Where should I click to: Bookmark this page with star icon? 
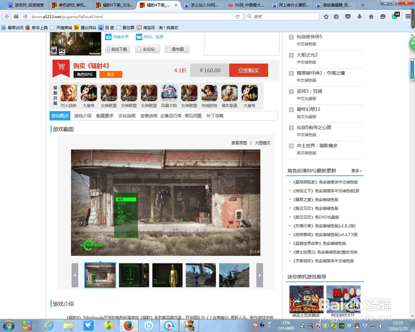[x=326, y=17]
